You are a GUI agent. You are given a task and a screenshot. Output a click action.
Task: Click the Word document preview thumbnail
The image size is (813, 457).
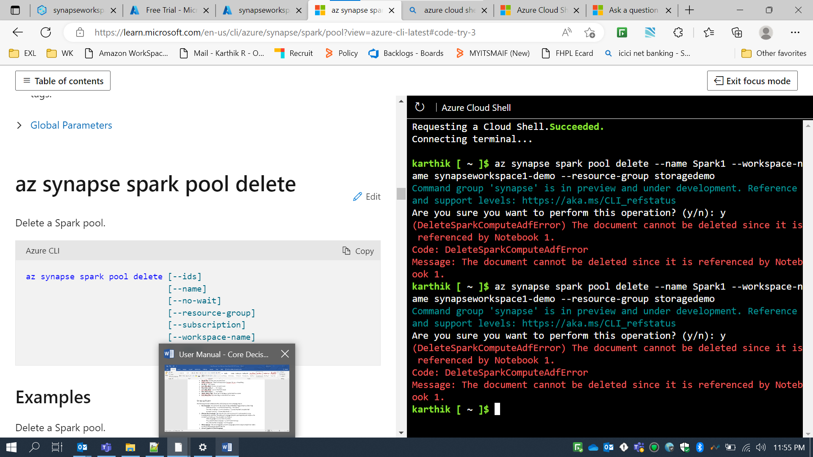click(x=227, y=398)
